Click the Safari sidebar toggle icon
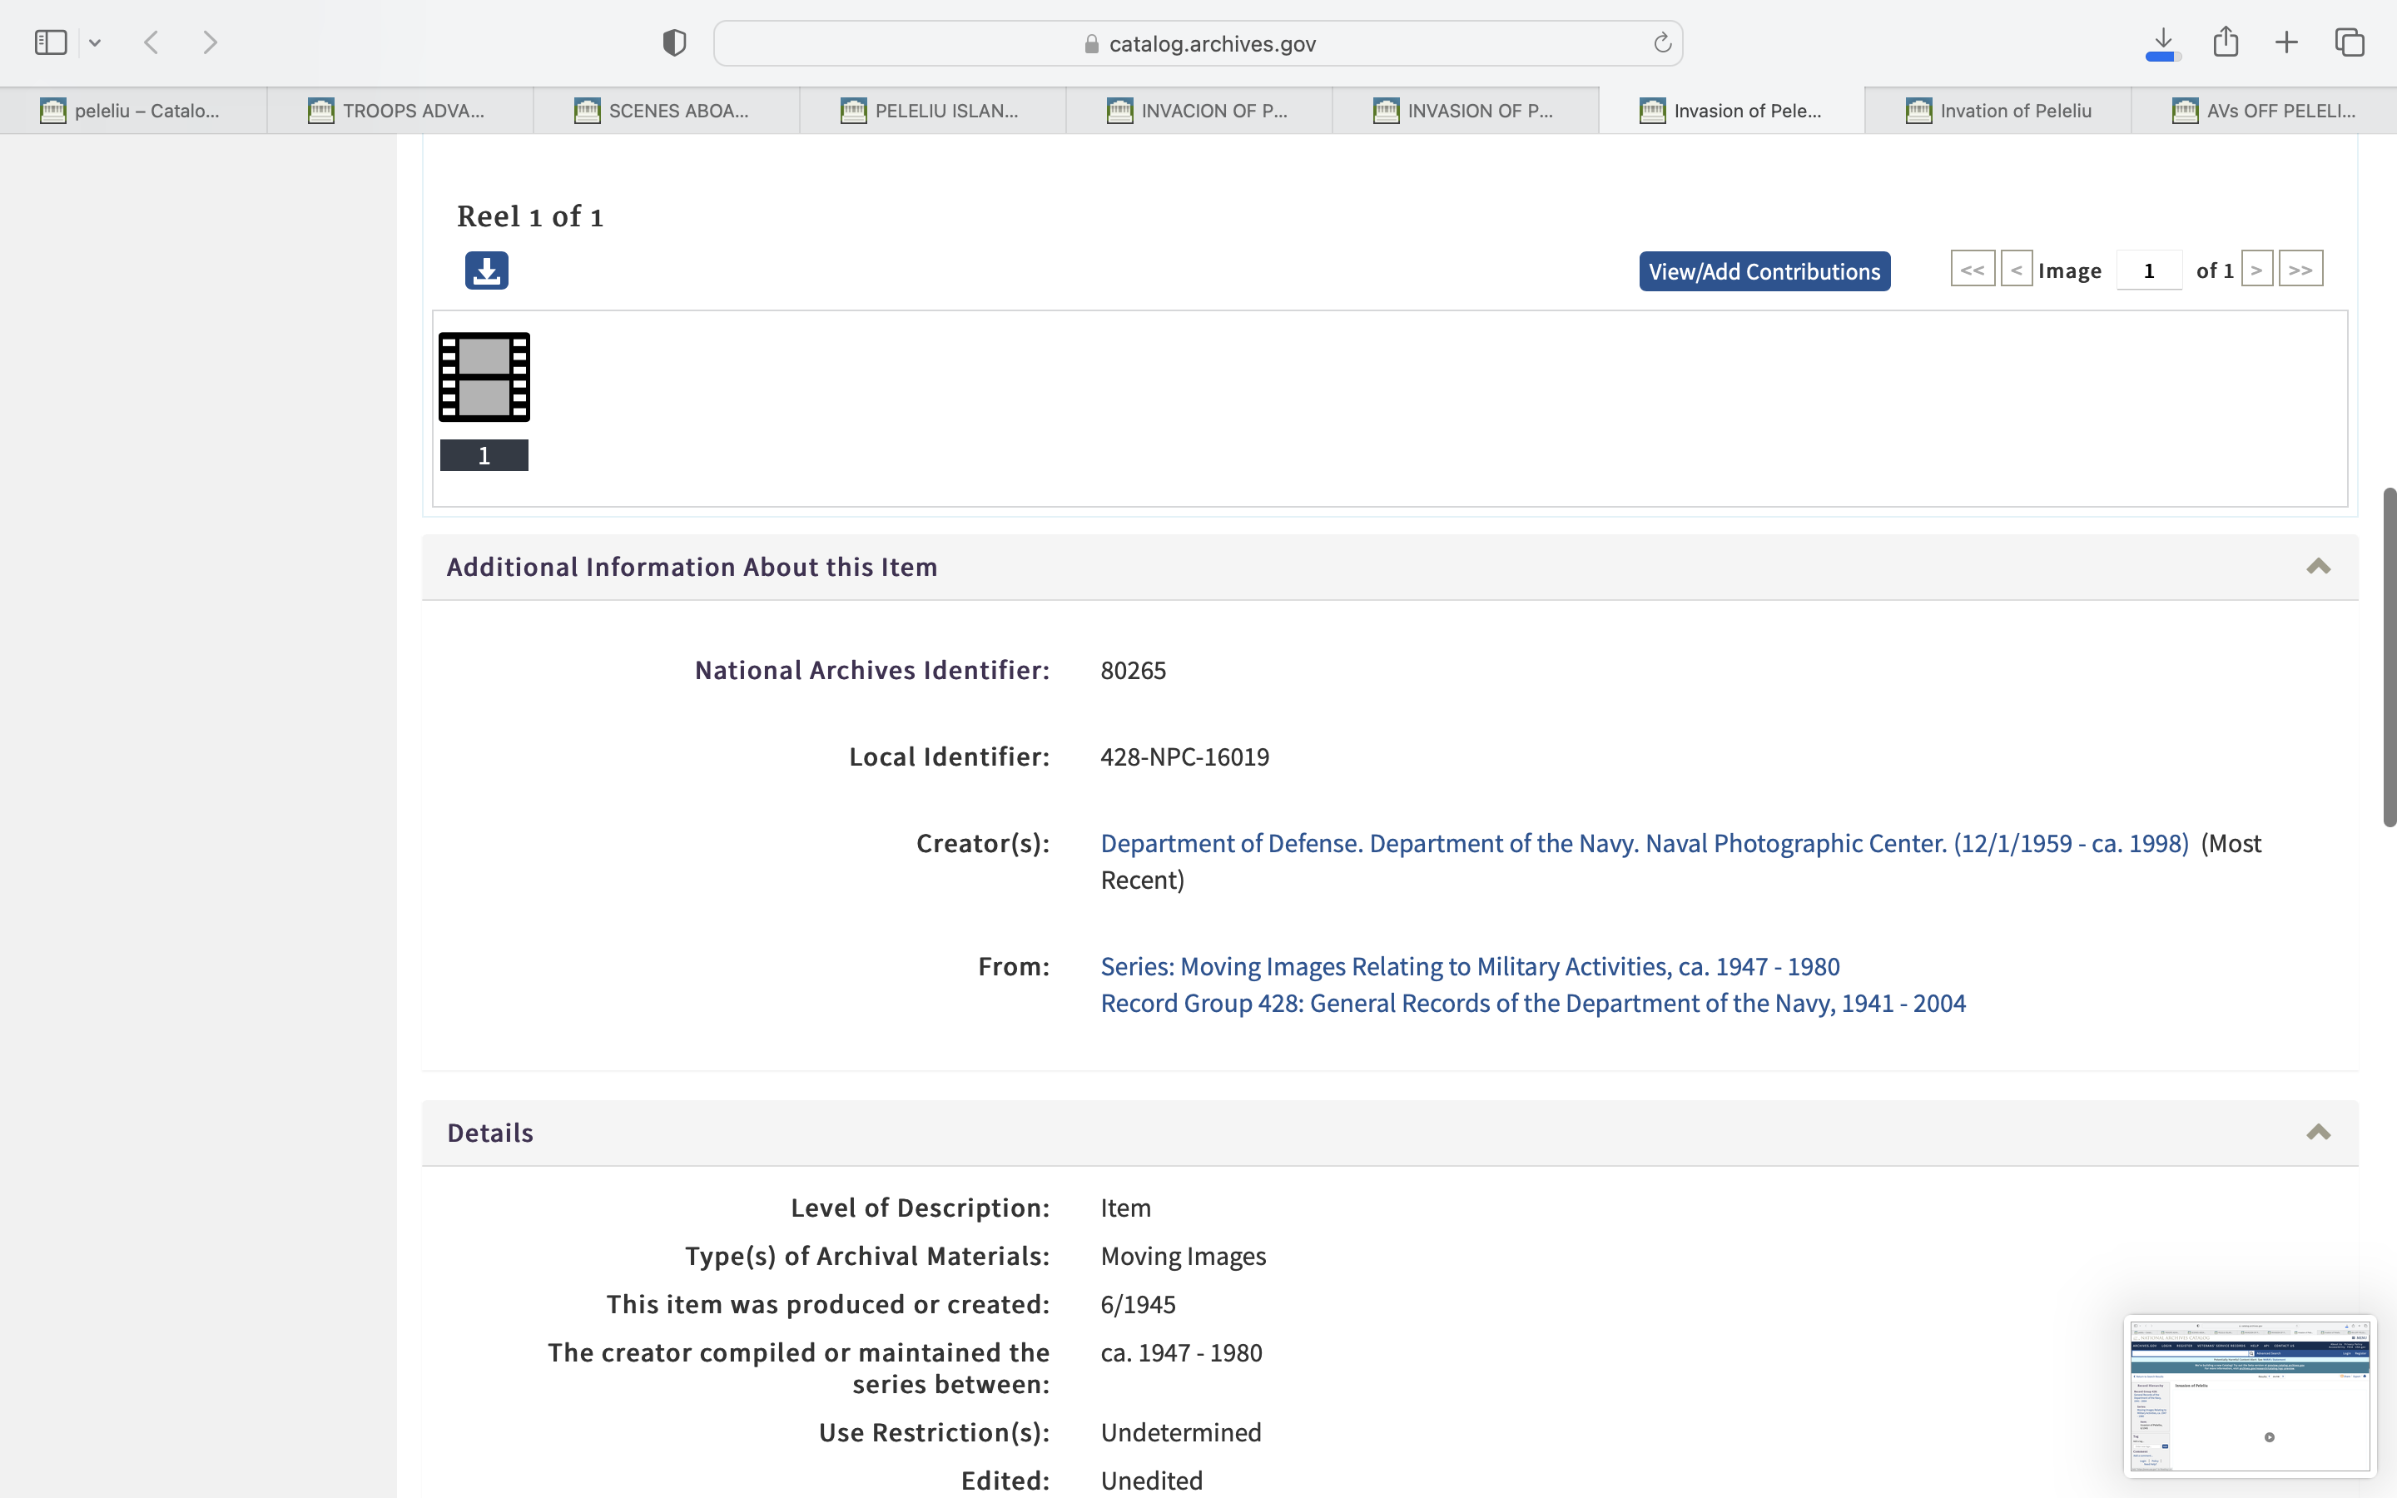The image size is (2397, 1498). pos(51,42)
